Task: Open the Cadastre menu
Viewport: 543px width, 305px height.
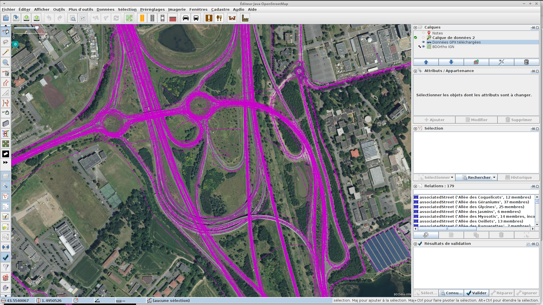Action: (220, 9)
